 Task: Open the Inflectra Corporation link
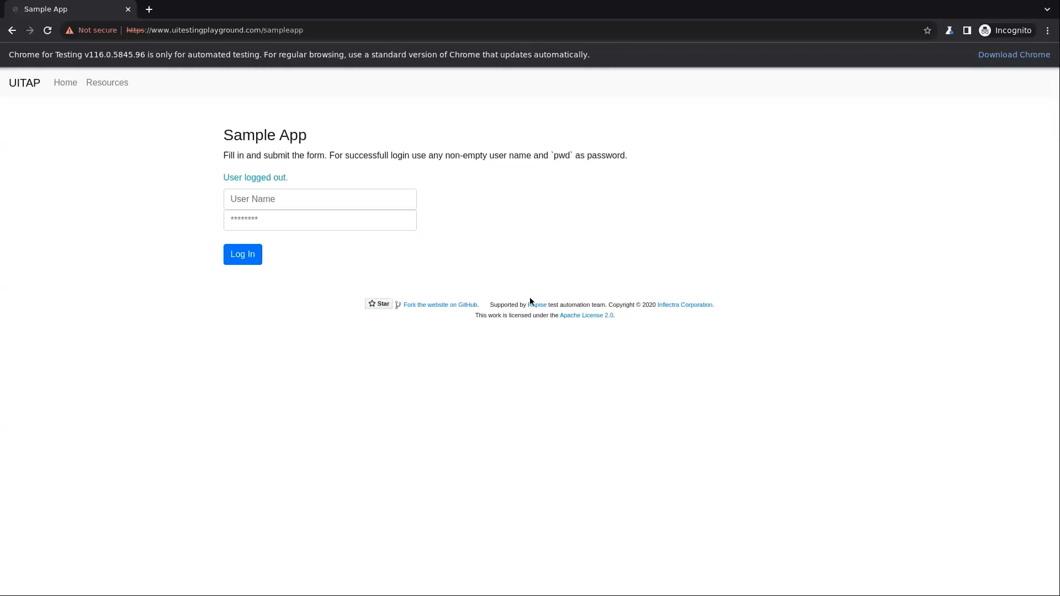click(x=685, y=305)
